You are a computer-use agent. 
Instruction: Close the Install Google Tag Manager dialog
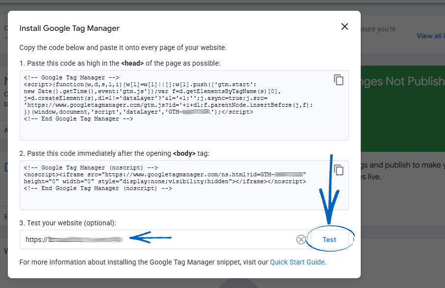tap(345, 26)
